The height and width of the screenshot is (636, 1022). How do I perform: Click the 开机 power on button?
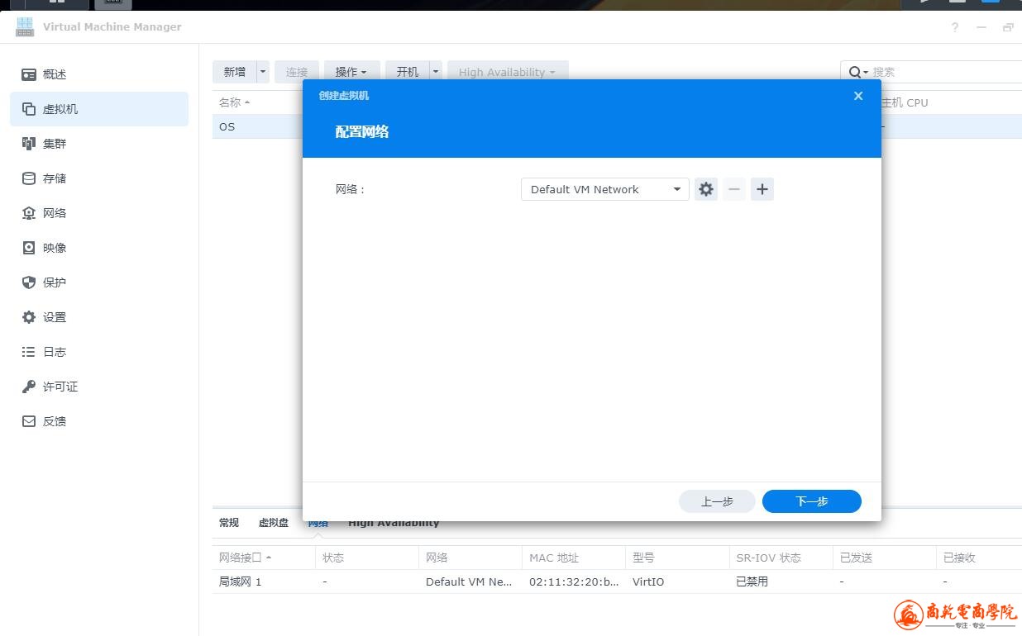[x=407, y=72]
